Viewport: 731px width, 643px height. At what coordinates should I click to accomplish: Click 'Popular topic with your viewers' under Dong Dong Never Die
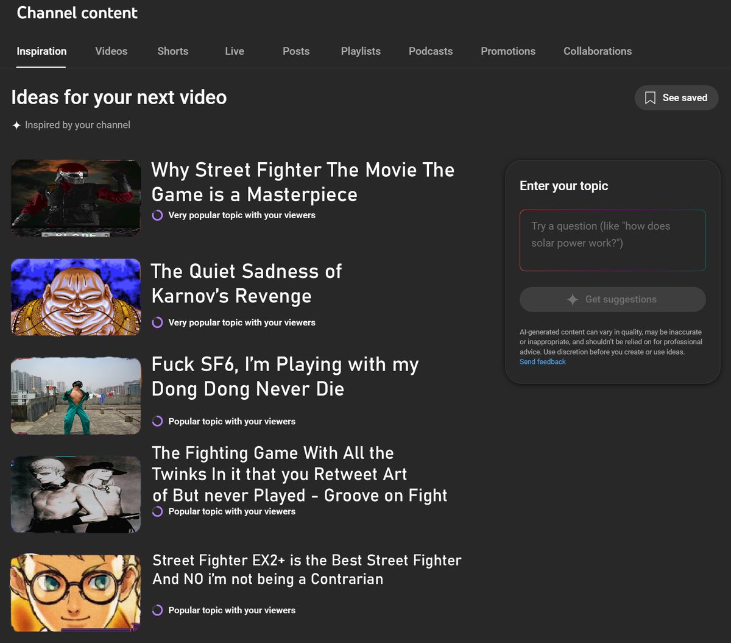point(232,421)
